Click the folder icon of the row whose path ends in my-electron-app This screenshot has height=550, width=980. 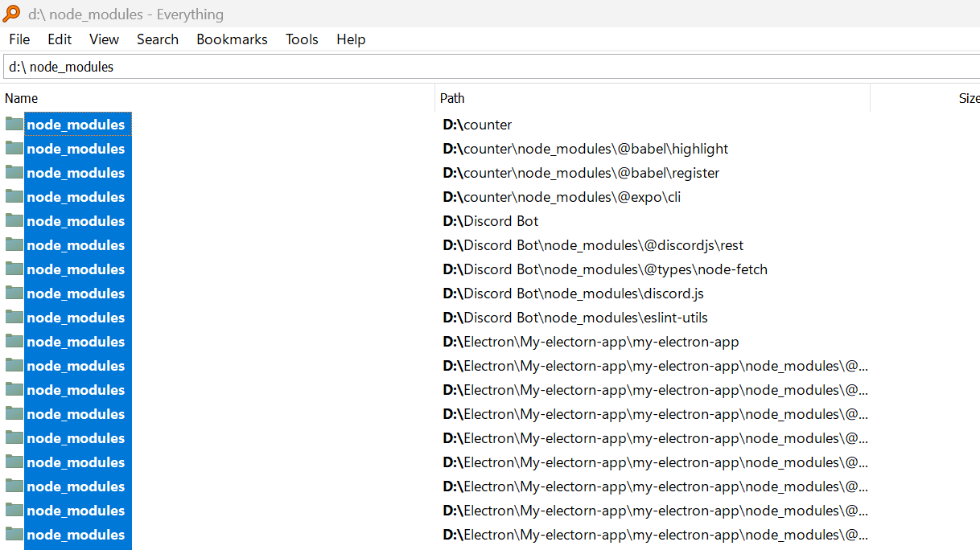[x=14, y=341]
